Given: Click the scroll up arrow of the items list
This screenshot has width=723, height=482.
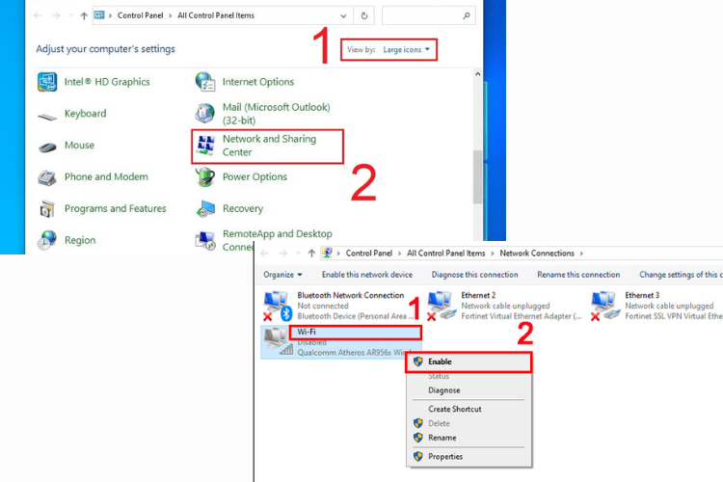Looking at the screenshot, I should point(478,74).
